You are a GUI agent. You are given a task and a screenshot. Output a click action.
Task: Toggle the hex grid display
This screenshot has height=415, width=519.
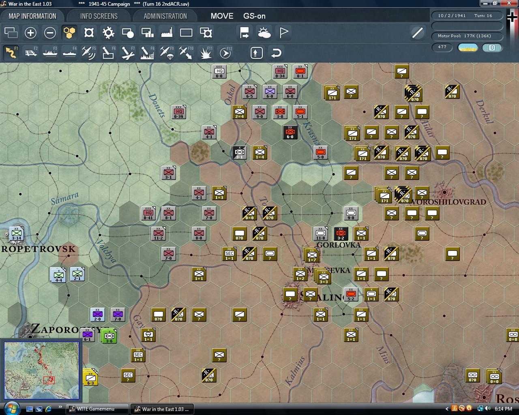(x=69, y=32)
